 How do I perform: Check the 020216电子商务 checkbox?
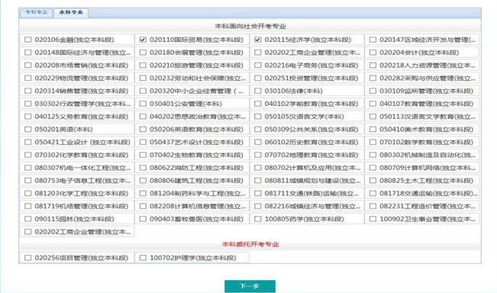(258, 66)
